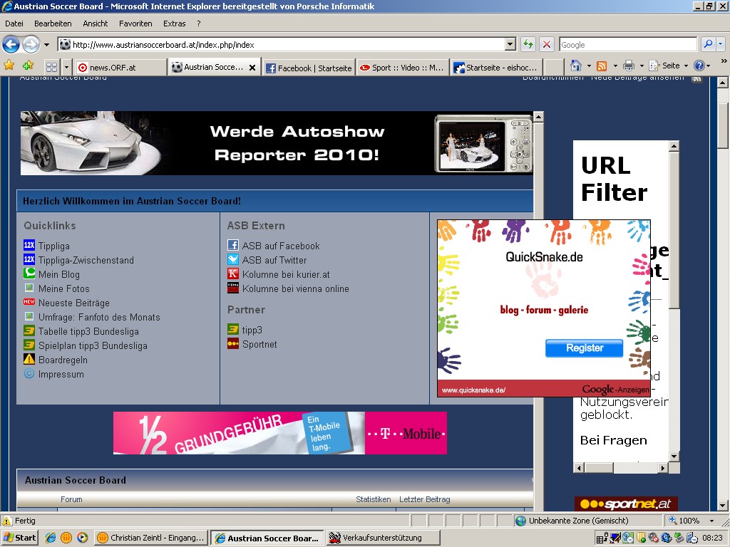Open the Bearbeiten menu

coord(53,24)
